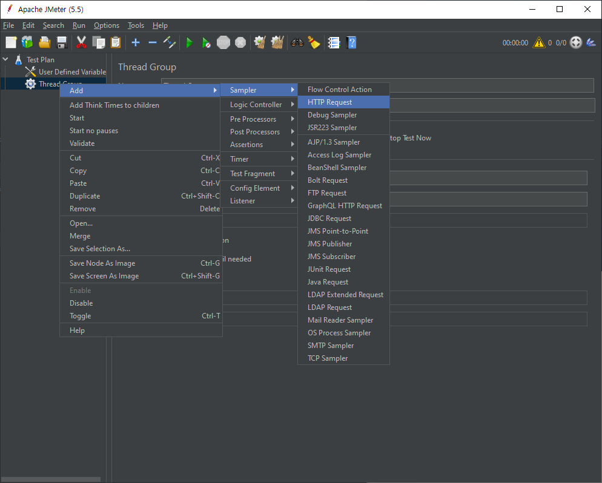This screenshot has width=602, height=483.
Task: Click the Reset Search icon
Action: click(314, 42)
